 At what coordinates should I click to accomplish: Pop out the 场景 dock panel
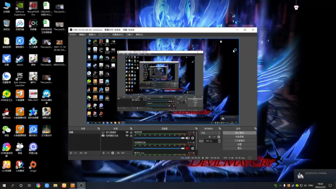coord(99,129)
